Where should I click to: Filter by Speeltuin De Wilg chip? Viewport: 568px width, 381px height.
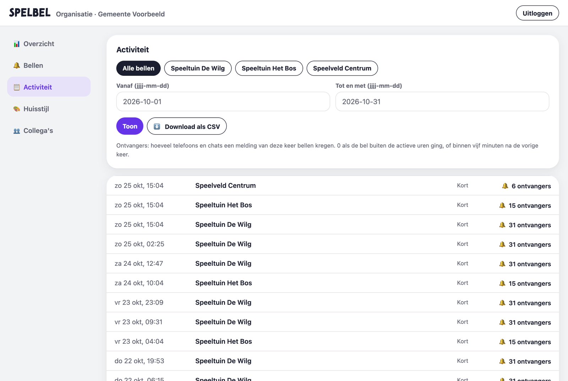[x=198, y=68]
